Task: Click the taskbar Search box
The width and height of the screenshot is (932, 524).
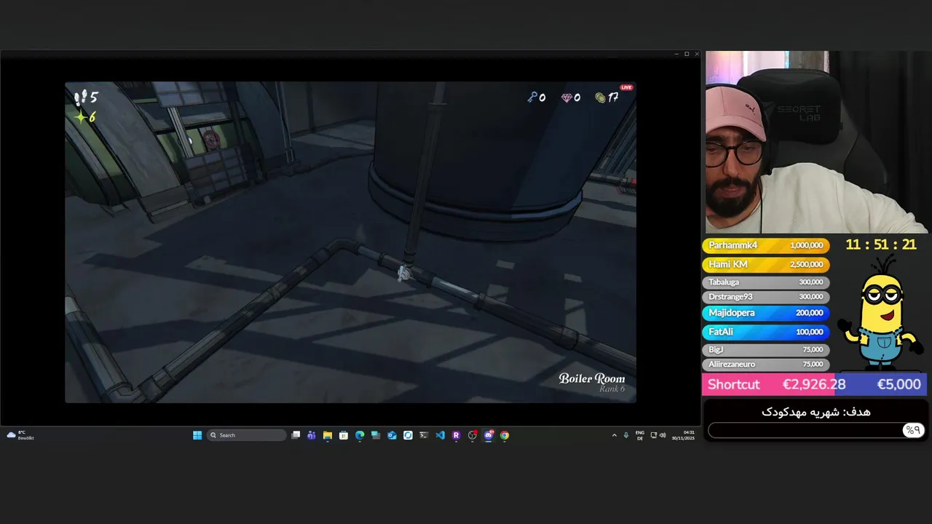Action: (247, 435)
